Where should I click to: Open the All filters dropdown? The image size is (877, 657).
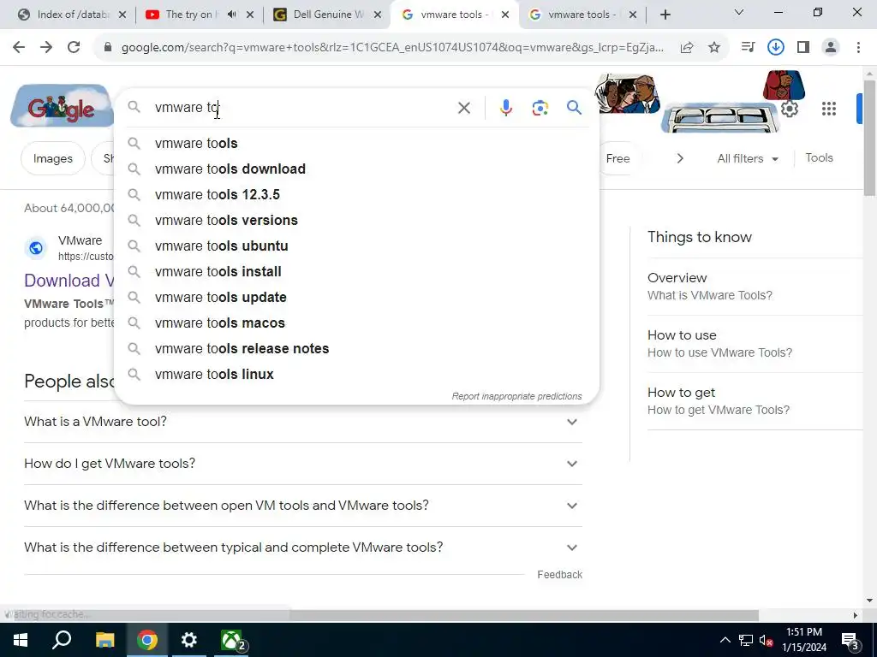coord(747,158)
